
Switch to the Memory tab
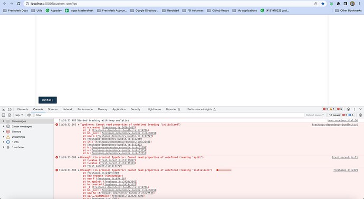102,109
